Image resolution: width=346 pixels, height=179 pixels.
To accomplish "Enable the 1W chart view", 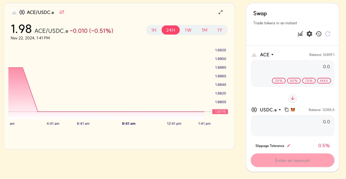I will coord(188,30).
